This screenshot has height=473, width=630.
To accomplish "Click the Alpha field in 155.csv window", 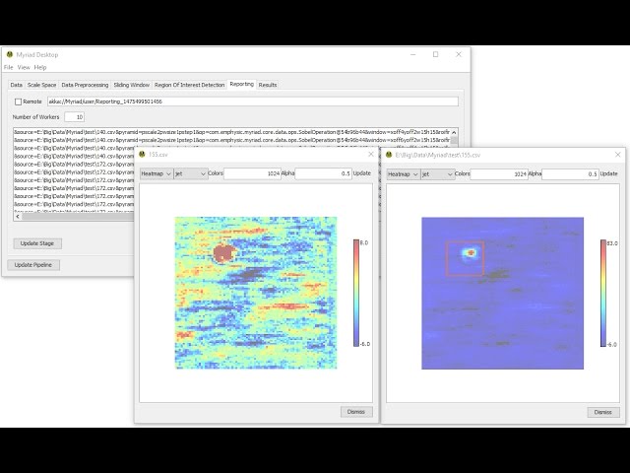I will pos(323,173).
